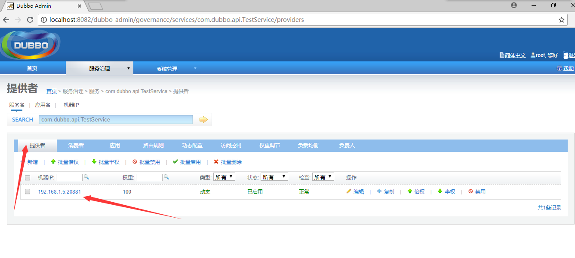
Task: Open the 类型 filter dropdown
Action: pos(224,177)
